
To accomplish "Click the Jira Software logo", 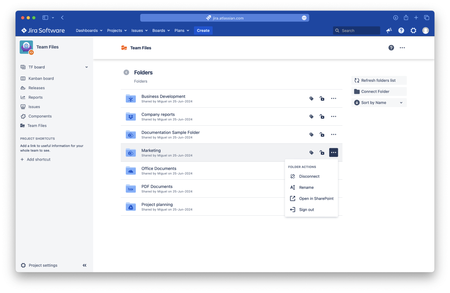I will tap(43, 31).
